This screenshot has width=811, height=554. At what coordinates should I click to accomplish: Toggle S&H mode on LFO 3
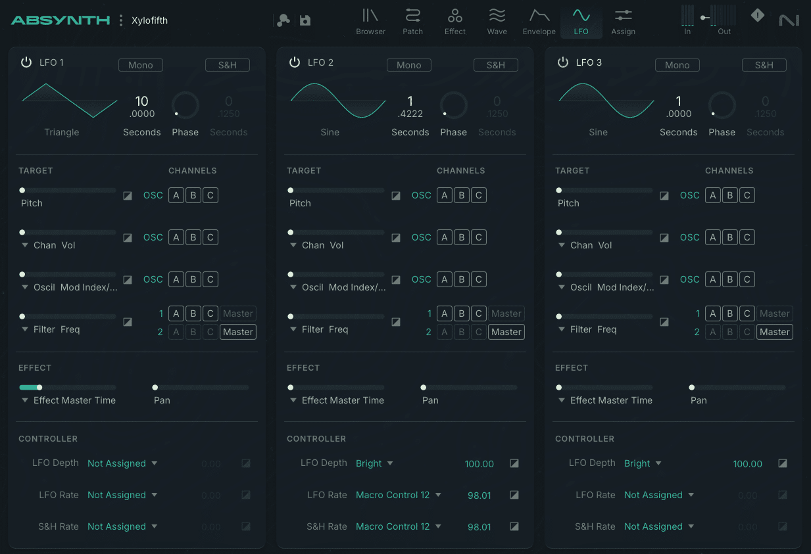[x=764, y=65]
